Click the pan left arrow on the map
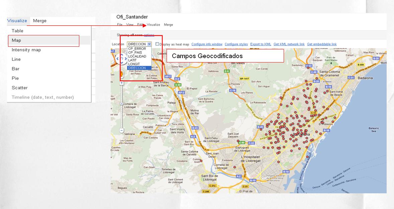This screenshot has width=394, height=209. [x=118, y=59]
